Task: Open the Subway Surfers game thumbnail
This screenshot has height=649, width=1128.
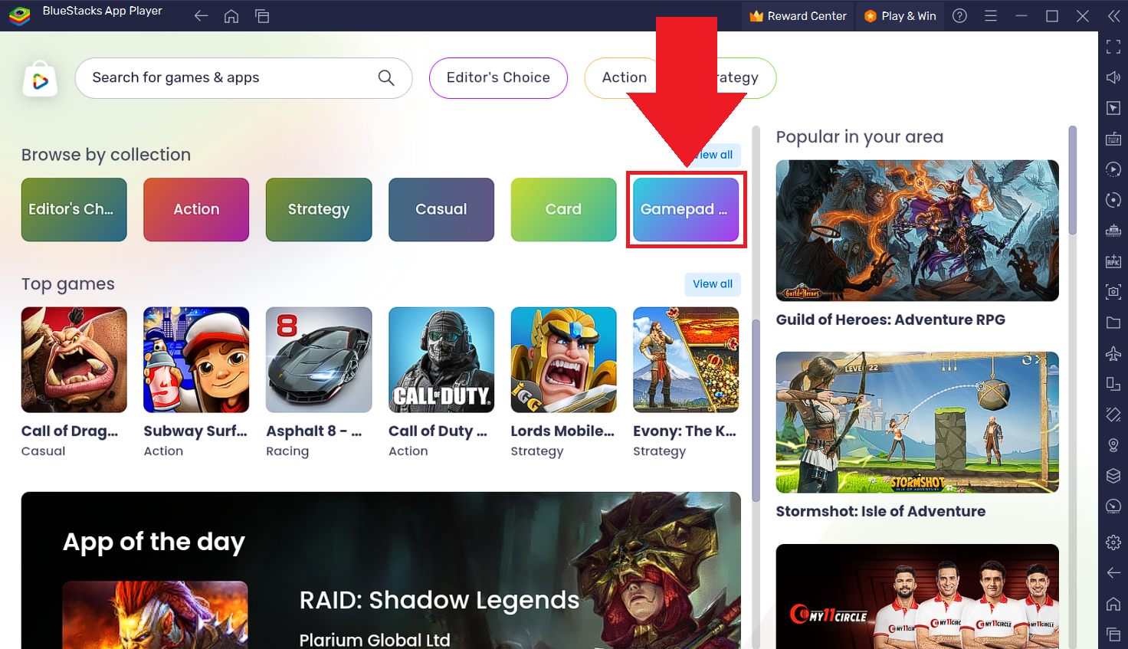Action: coord(196,360)
